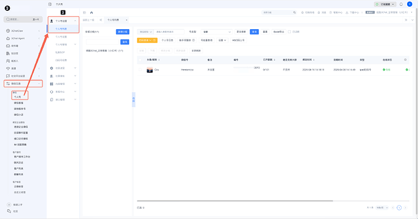Go to page 1 in pagination
Screen dimensions: 418x219
pyautogui.click(x=399, y=207)
